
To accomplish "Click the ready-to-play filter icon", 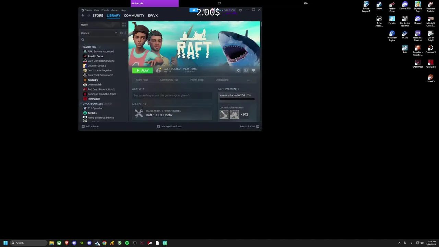I will [126, 33].
